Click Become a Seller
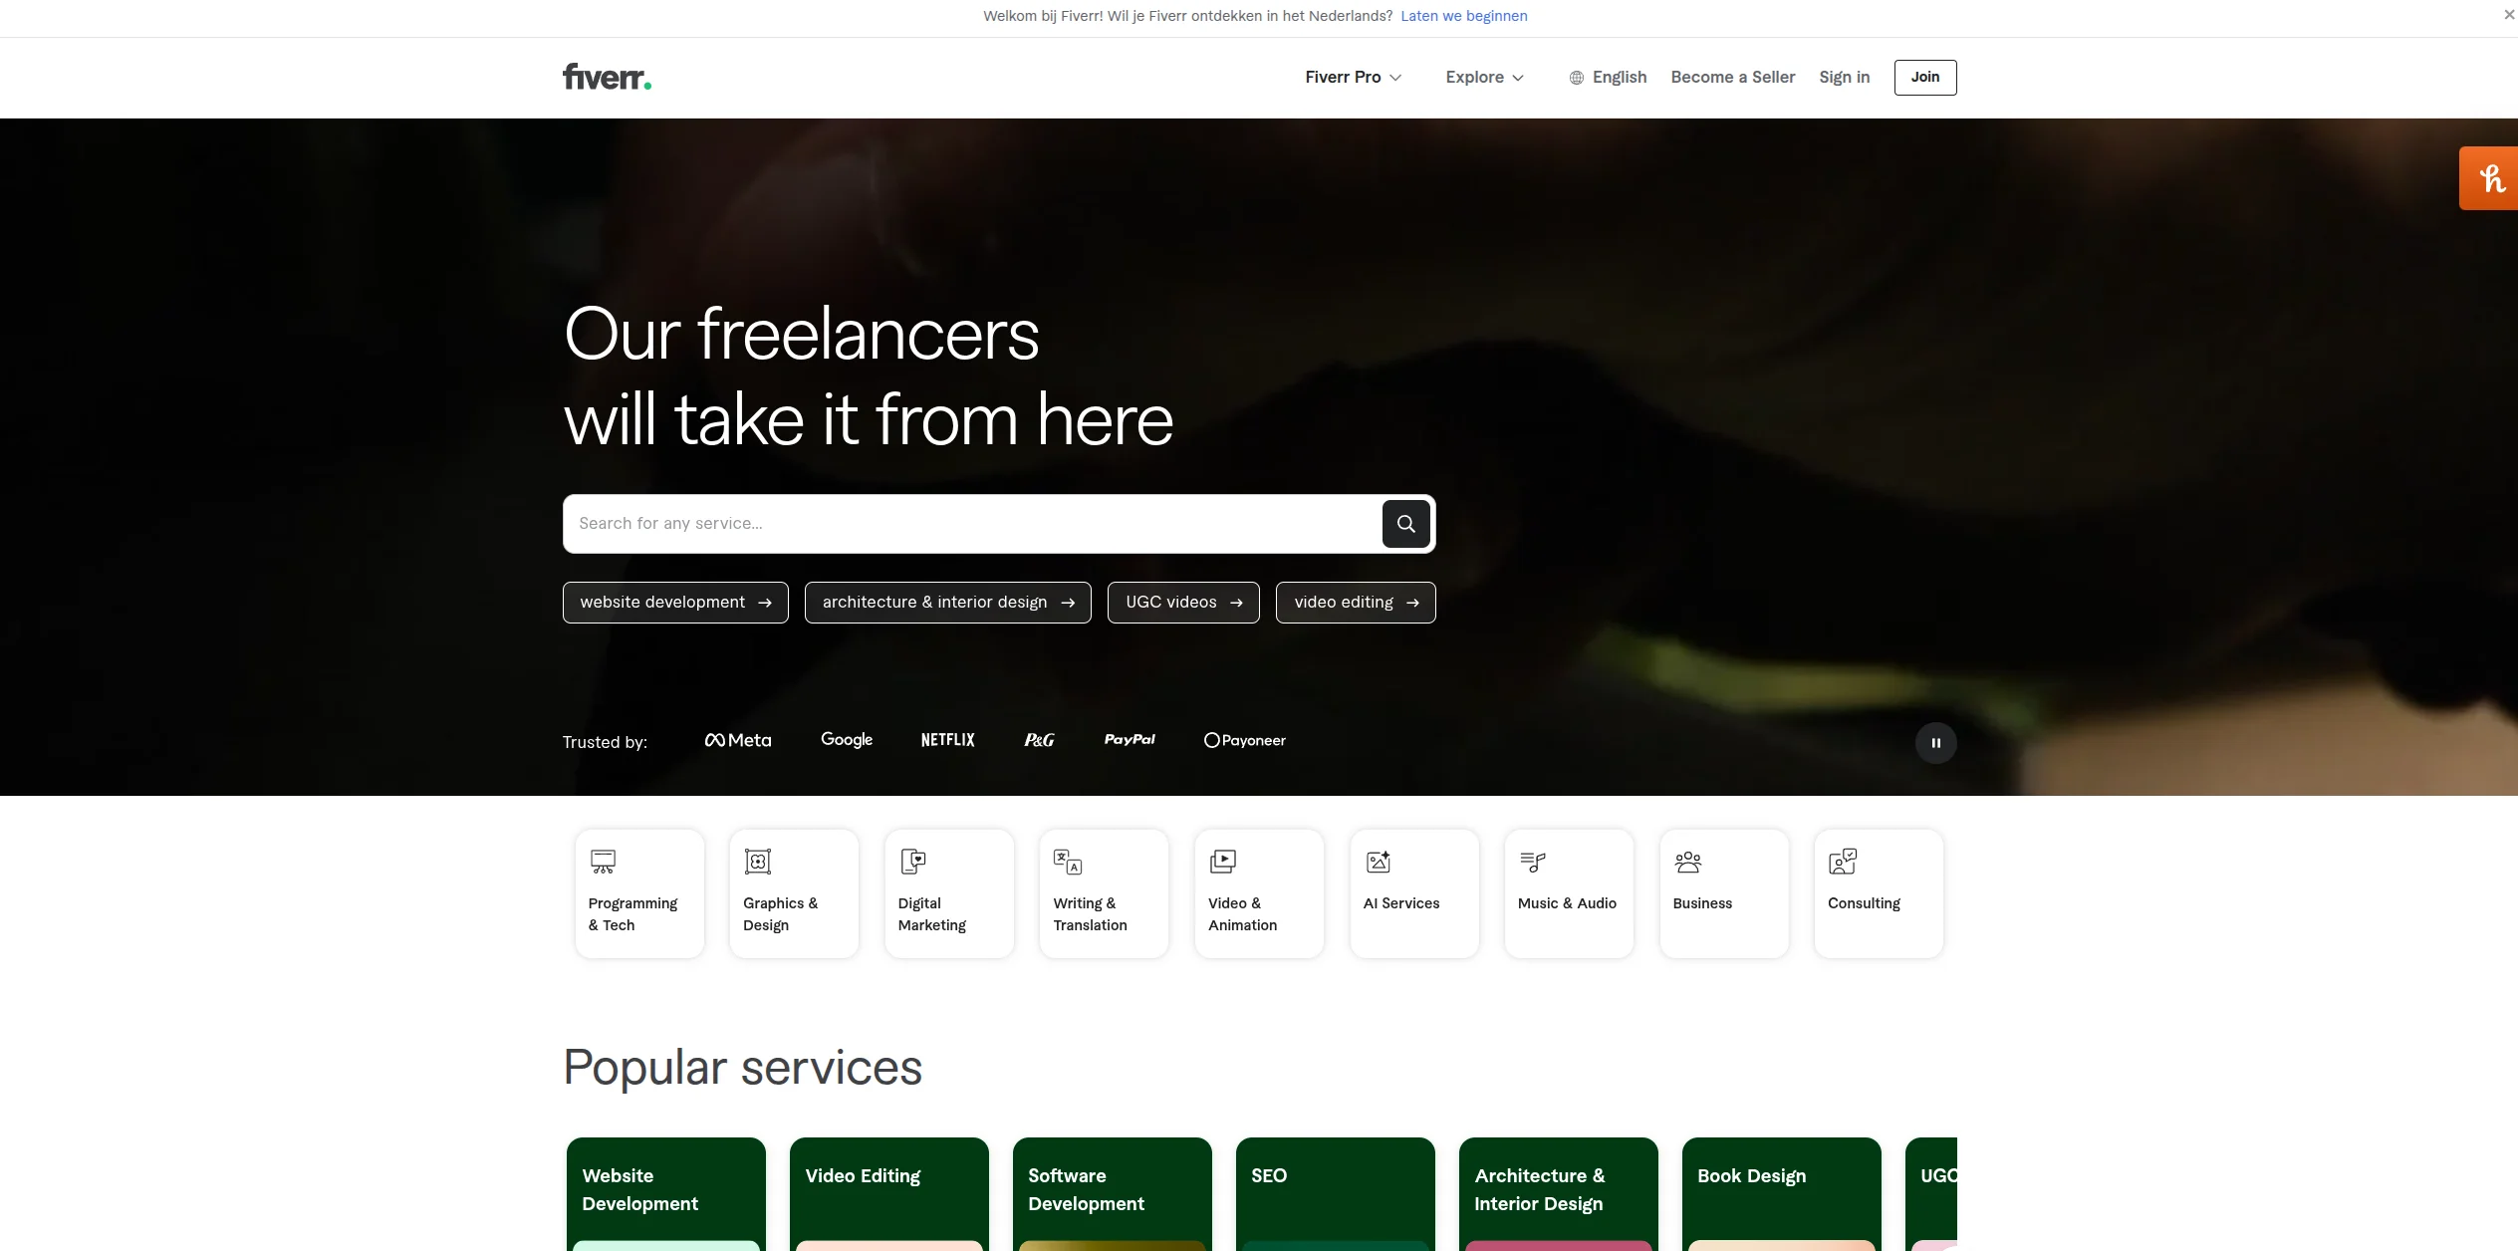The height and width of the screenshot is (1251, 2518). pyautogui.click(x=1732, y=77)
